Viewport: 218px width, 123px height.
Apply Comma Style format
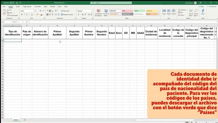pyautogui.click(x=85, y=14)
